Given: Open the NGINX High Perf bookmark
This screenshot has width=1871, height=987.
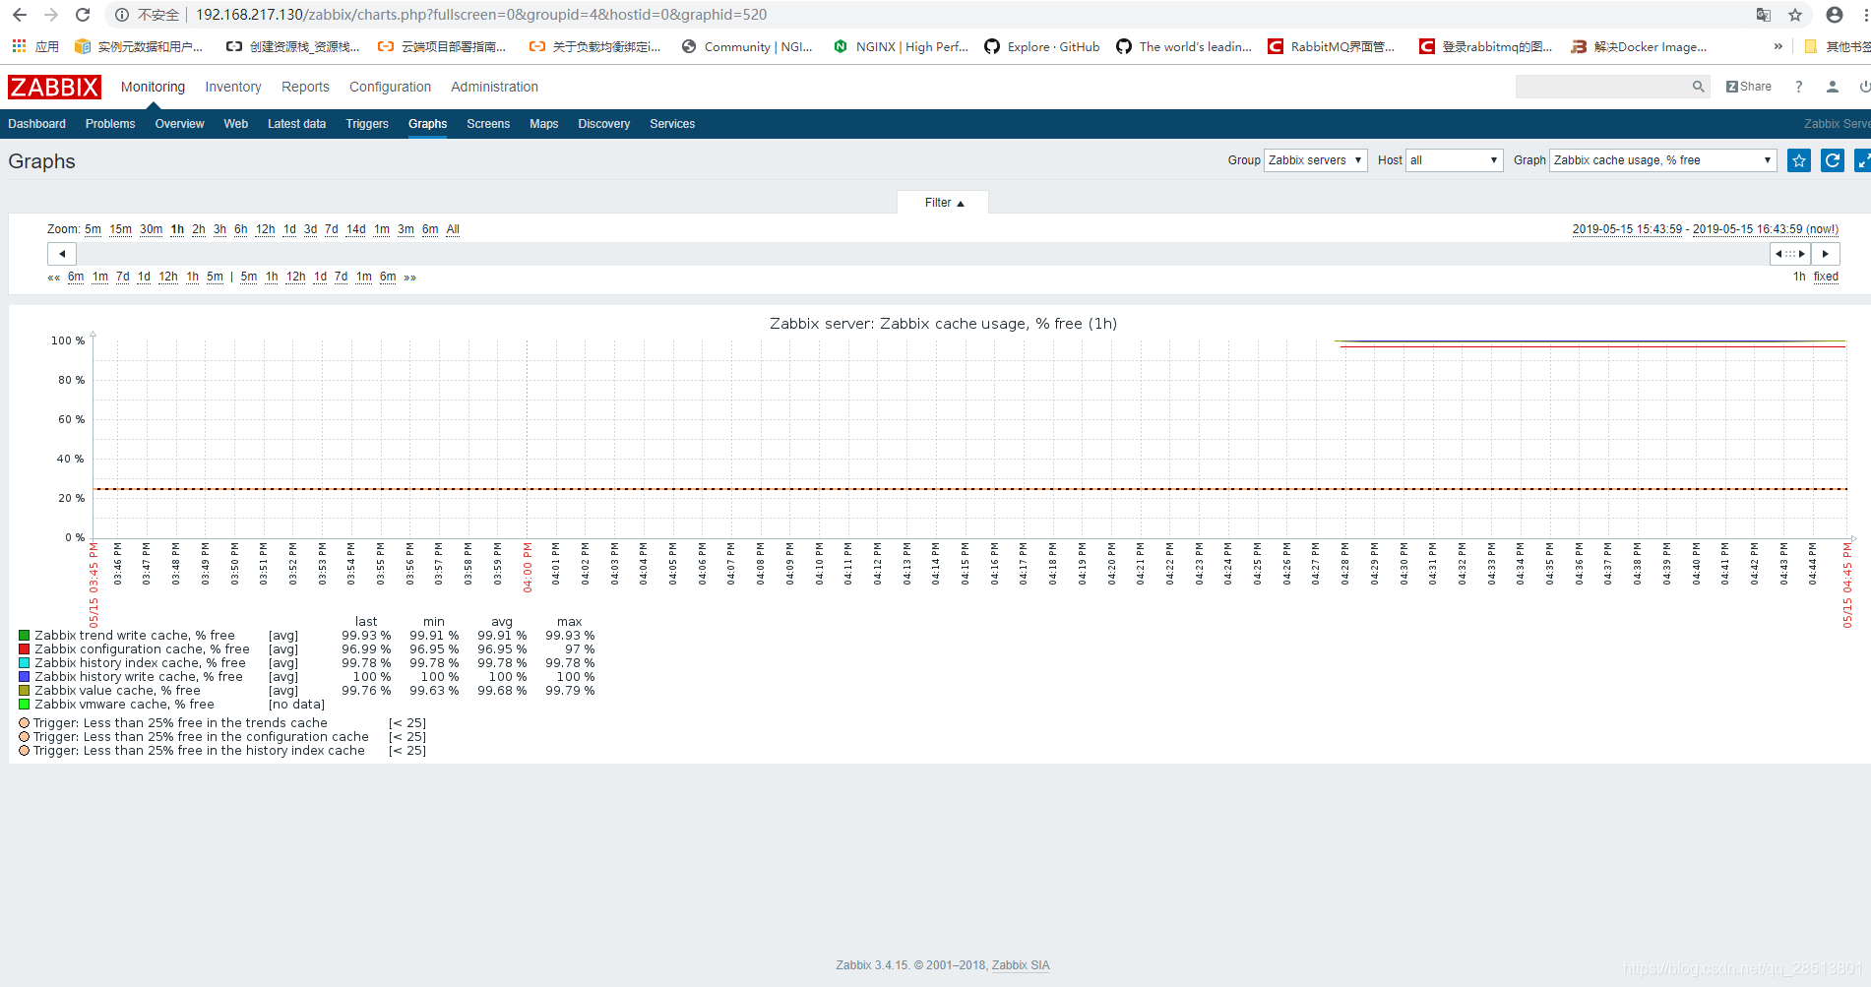Looking at the screenshot, I should coord(901,46).
